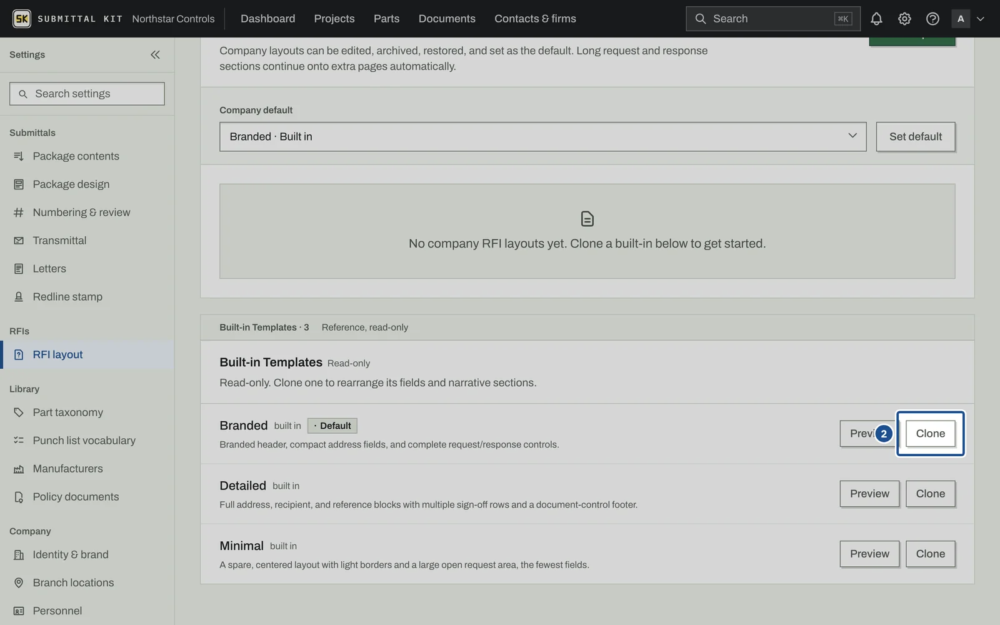Viewport: 1000px width, 625px height.
Task: Click the Submittal Kit logo icon
Action: pyautogui.click(x=22, y=19)
